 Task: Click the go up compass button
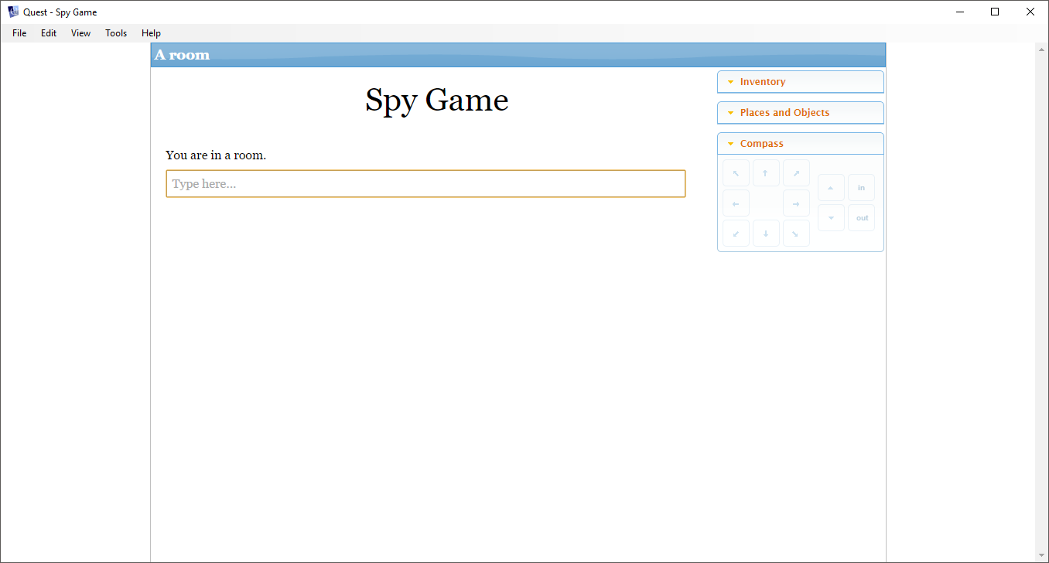coord(831,188)
